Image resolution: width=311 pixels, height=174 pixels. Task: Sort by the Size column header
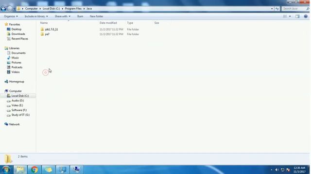(156, 23)
